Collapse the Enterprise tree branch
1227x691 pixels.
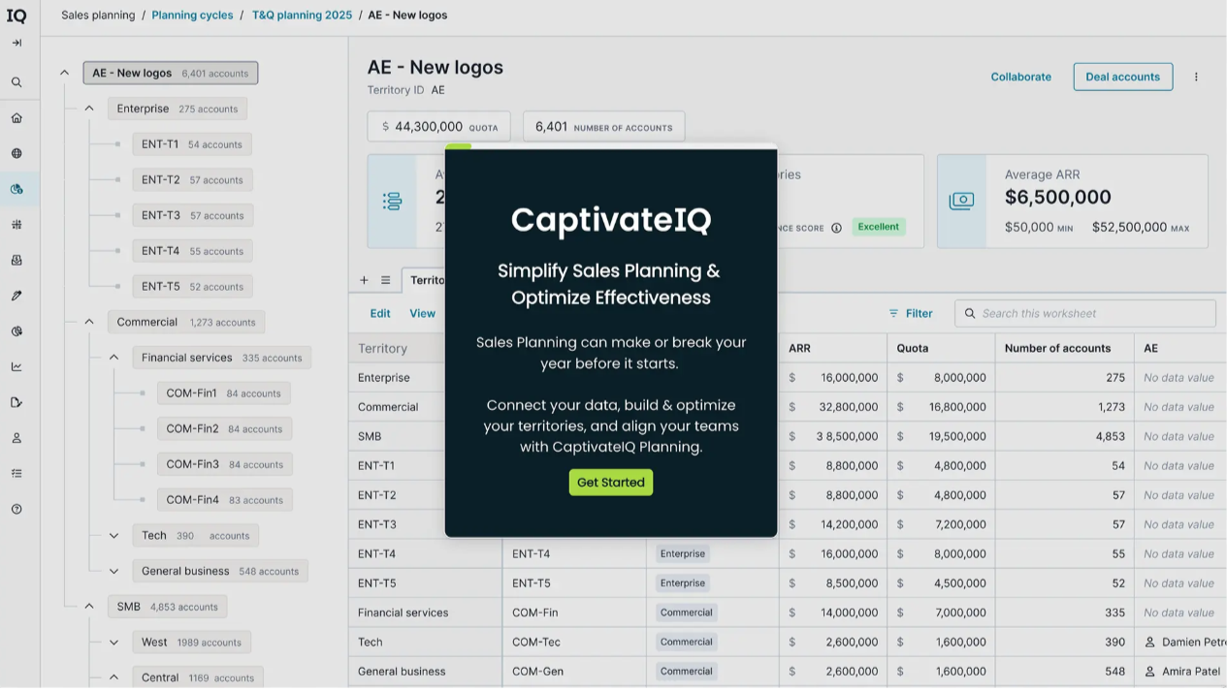click(x=89, y=109)
